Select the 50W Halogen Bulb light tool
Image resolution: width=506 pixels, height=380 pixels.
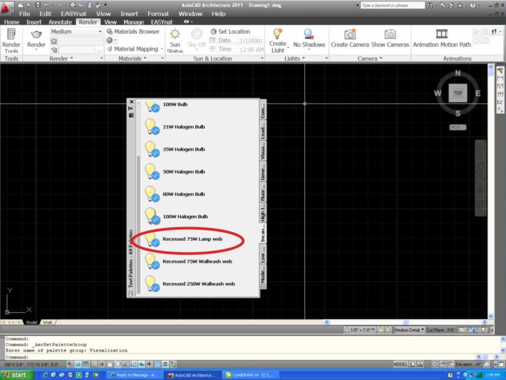pos(175,172)
